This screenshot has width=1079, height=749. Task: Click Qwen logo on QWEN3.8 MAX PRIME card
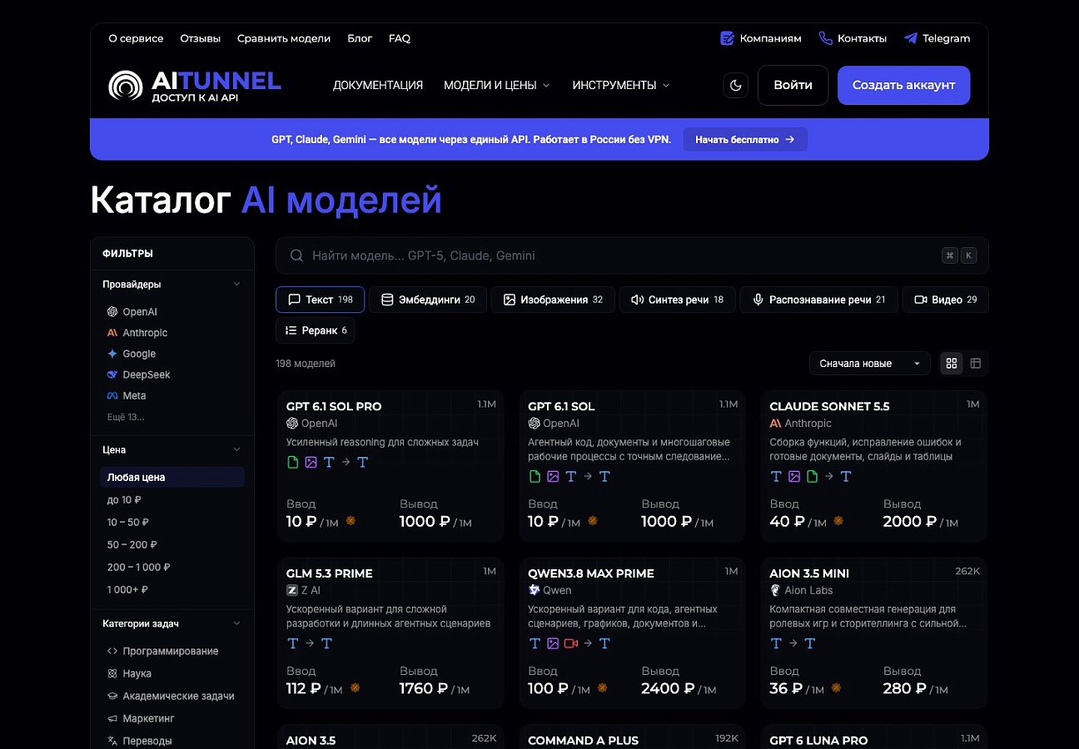click(535, 590)
